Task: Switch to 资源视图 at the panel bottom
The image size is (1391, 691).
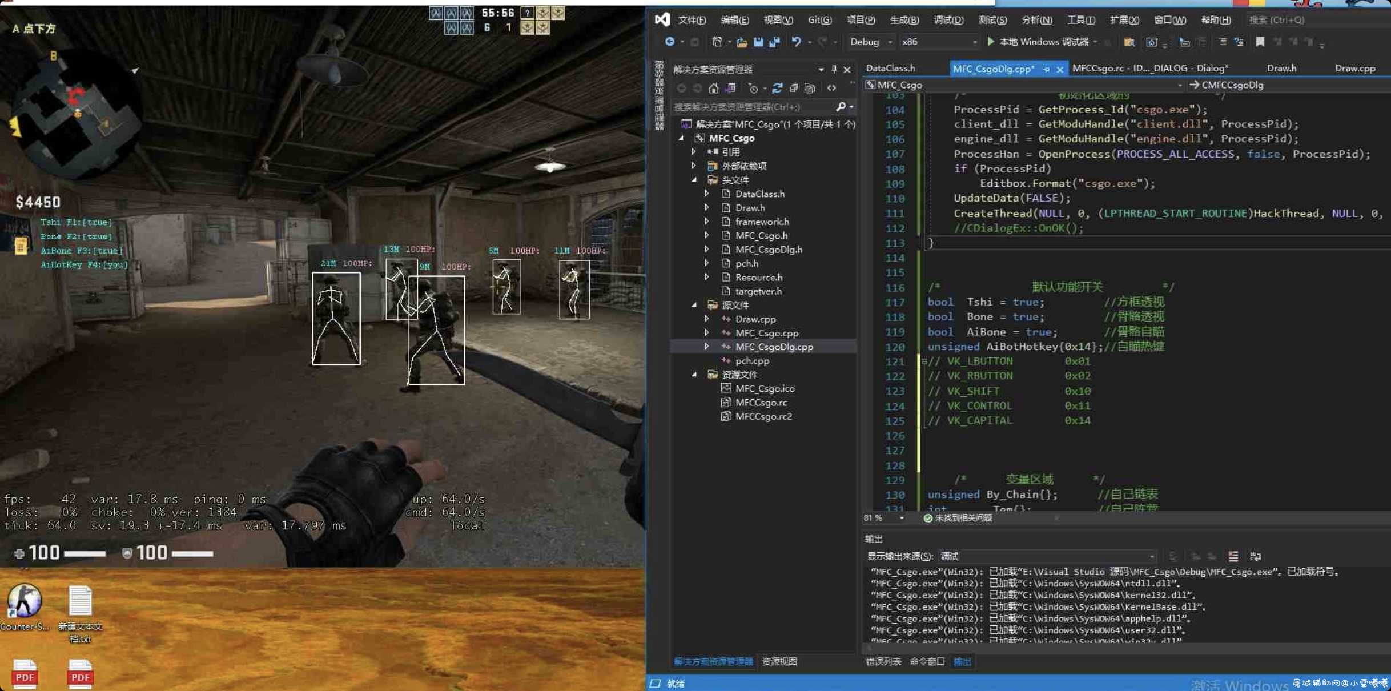Action: coord(779,661)
